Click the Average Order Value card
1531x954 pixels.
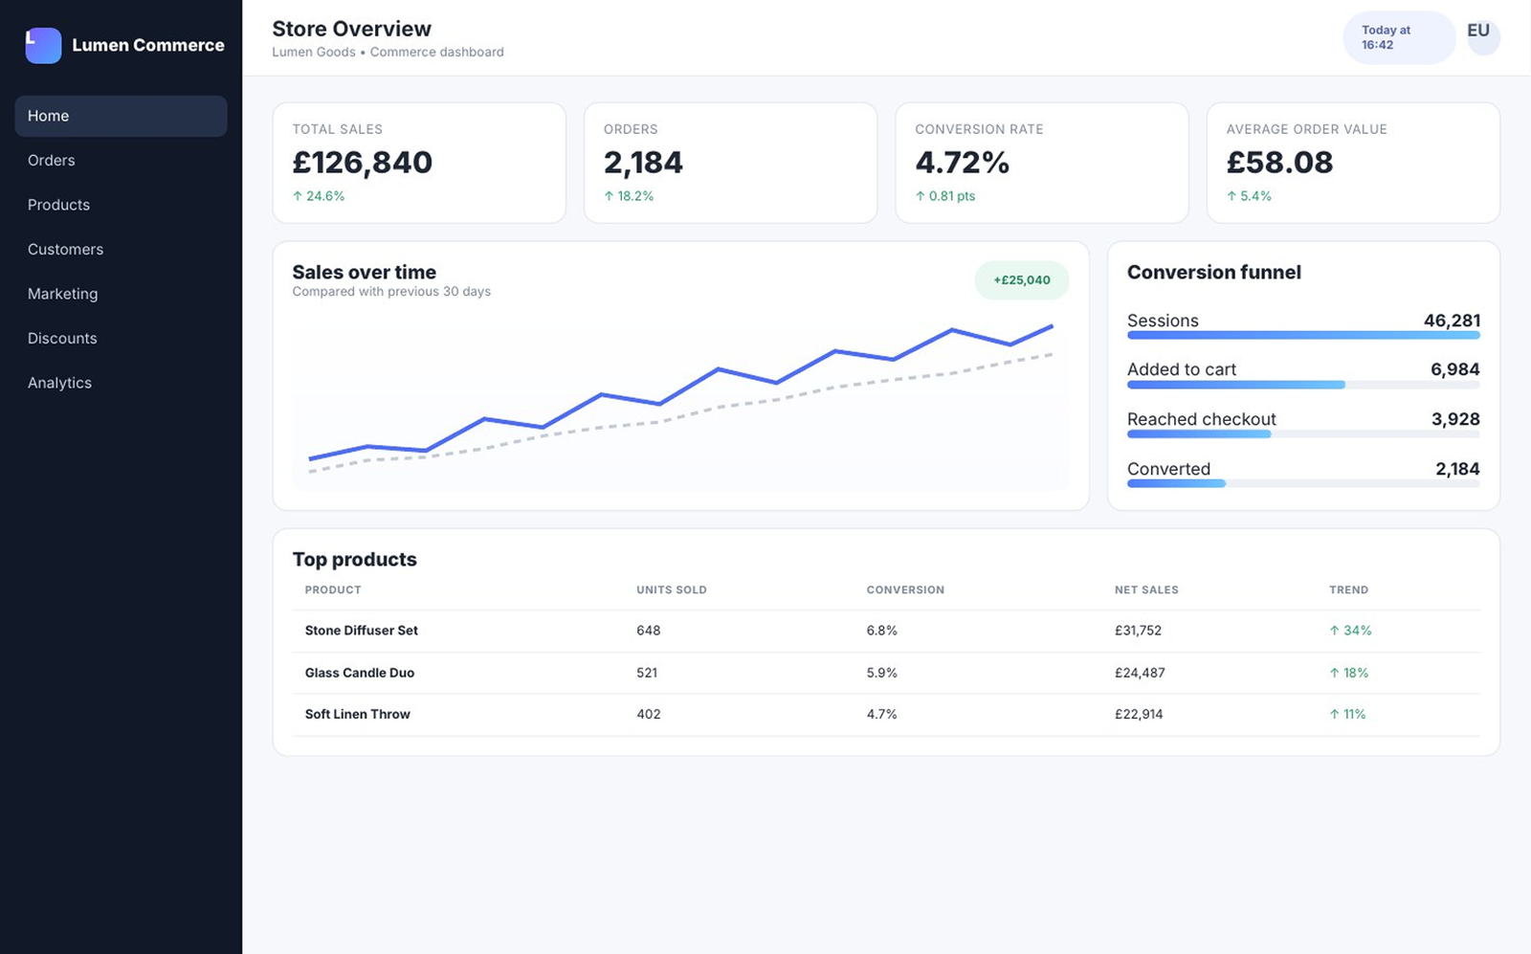[x=1353, y=163]
